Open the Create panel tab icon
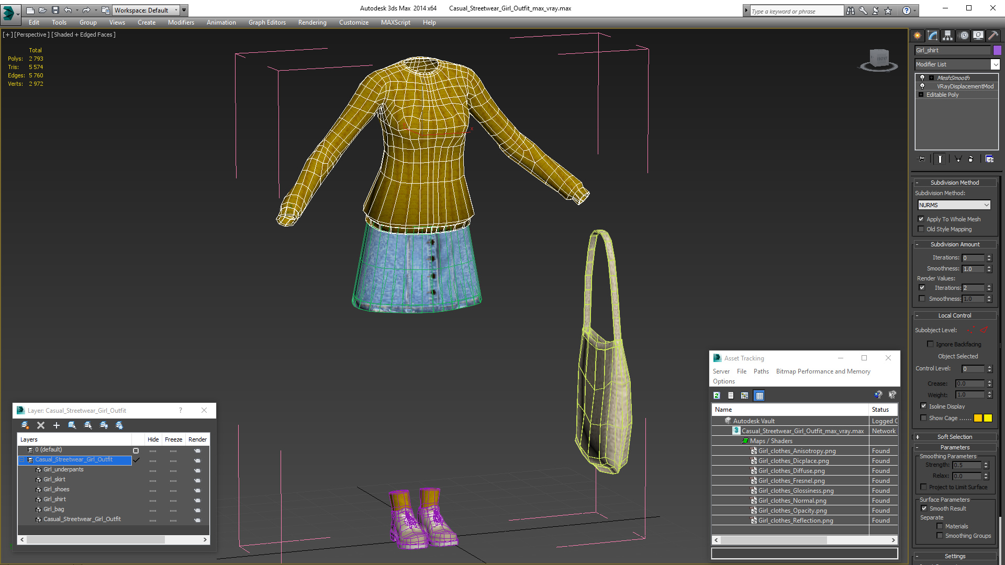Screen dimensions: 1005x565 click(917, 36)
